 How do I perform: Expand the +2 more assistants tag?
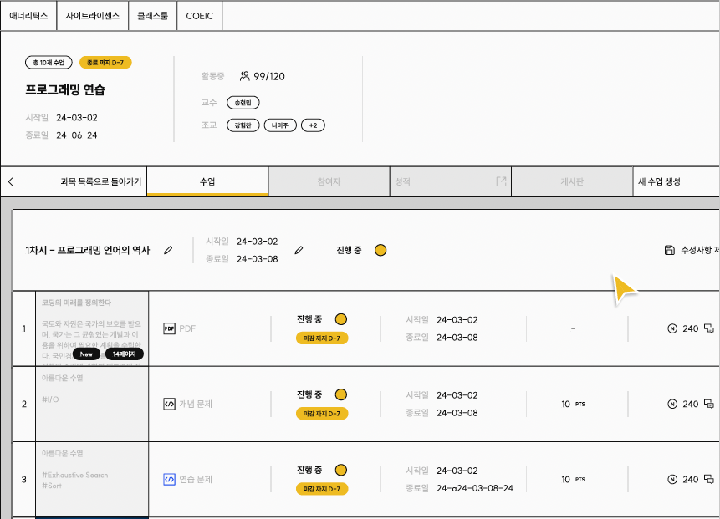coord(313,125)
